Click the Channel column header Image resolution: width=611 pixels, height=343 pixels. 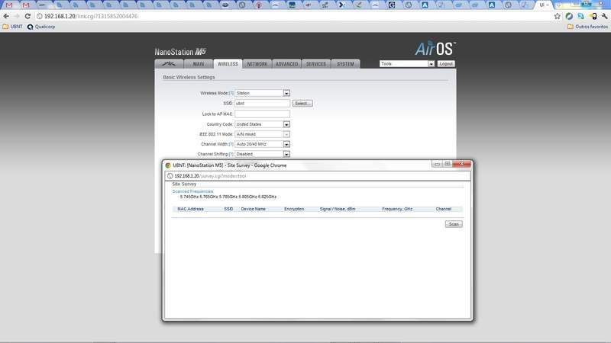(x=444, y=209)
